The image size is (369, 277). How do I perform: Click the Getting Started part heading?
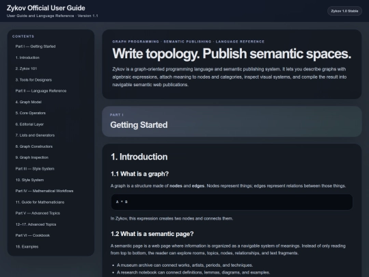point(139,125)
